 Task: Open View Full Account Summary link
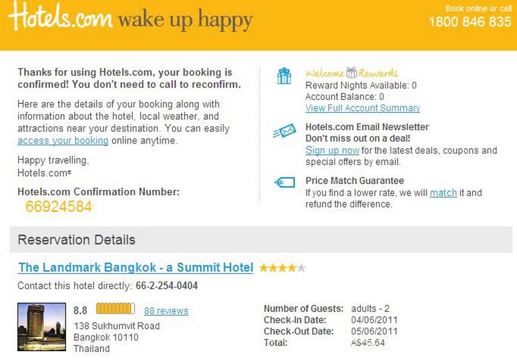tap(362, 108)
